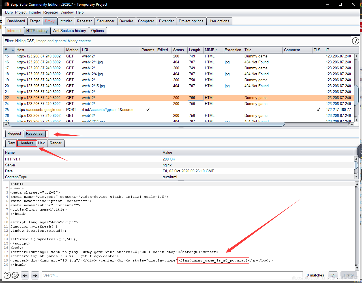Open the Decoder tab

pyautogui.click(x=126, y=21)
